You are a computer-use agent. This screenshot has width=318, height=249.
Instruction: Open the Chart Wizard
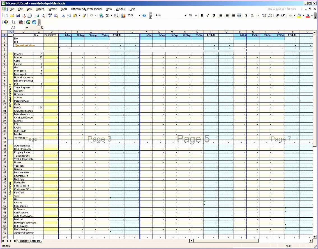pos(123,15)
